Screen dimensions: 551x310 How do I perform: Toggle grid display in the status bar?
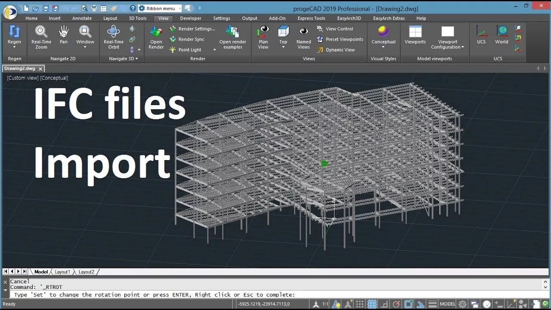pyautogui.click(x=372, y=304)
